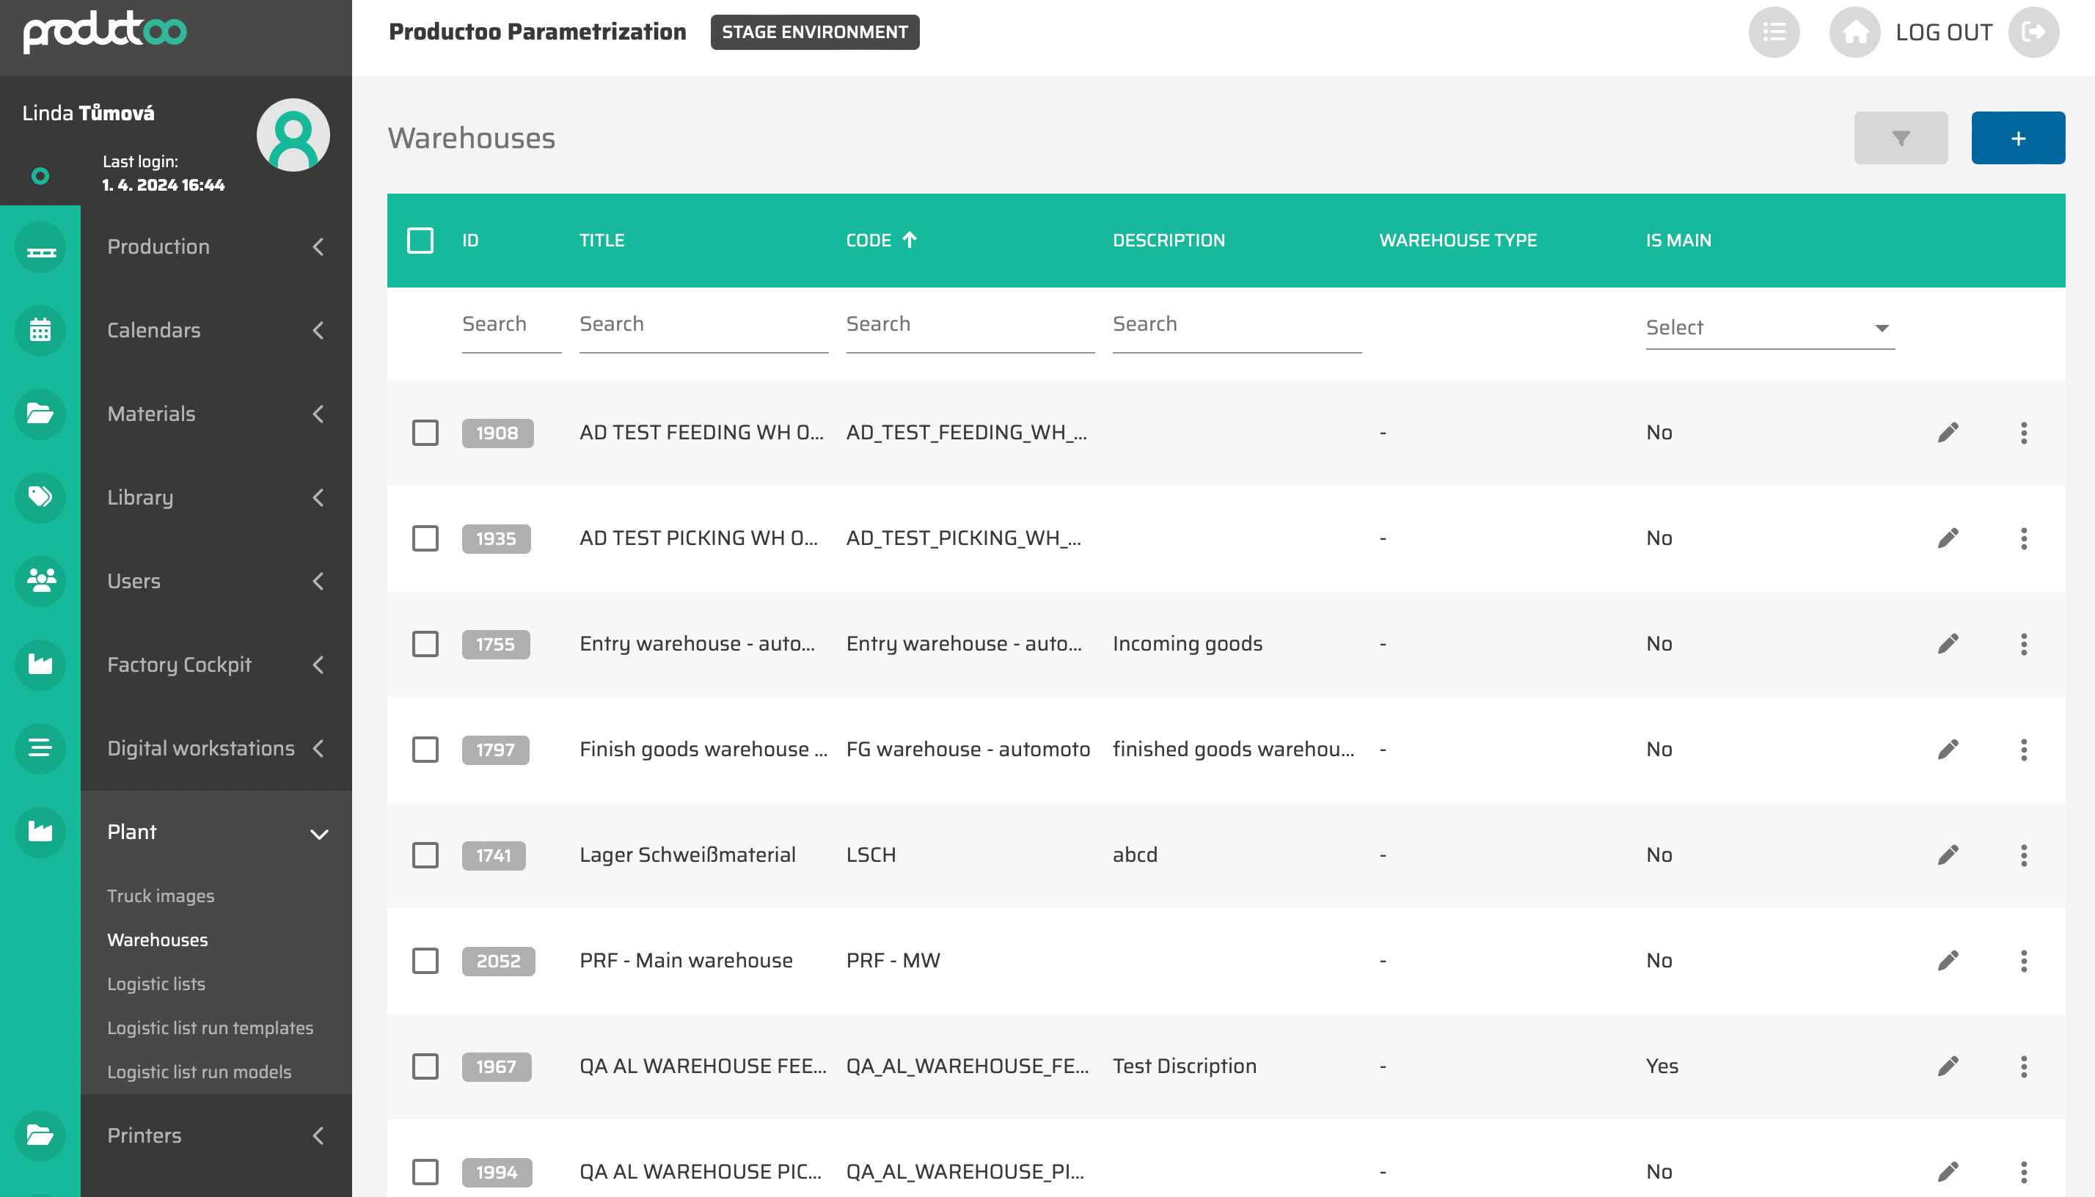Image resolution: width=2095 pixels, height=1197 pixels.
Task: Toggle the select-all checkbox in table header
Action: [420, 240]
